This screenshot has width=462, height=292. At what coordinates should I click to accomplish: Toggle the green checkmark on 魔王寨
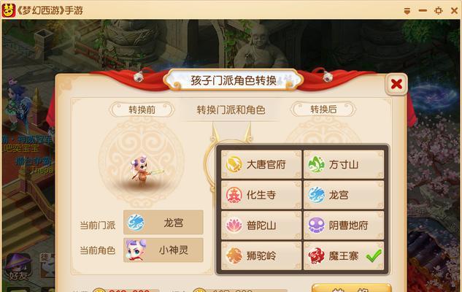pos(374,255)
